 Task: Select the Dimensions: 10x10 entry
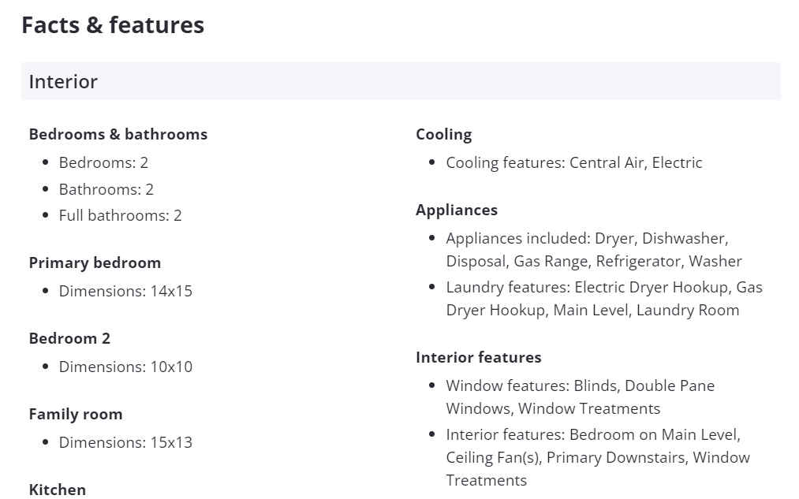[x=125, y=367]
